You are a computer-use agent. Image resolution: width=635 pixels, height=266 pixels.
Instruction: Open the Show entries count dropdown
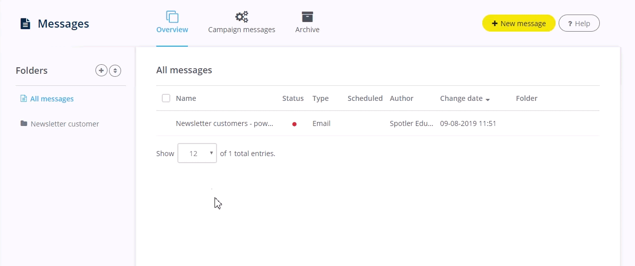pyautogui.click(x=197, y=154)
